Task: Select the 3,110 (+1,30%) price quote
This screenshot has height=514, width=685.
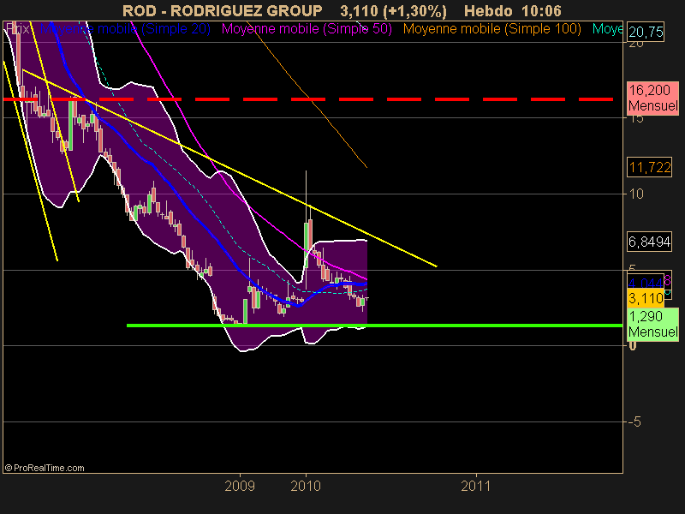Action: click(393, 11)
